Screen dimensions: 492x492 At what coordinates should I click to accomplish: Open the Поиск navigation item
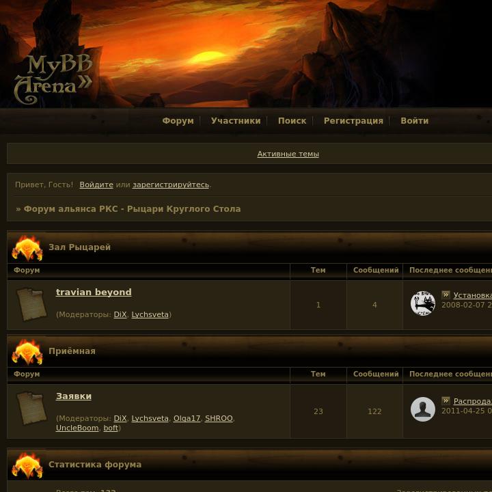(292, 121)
